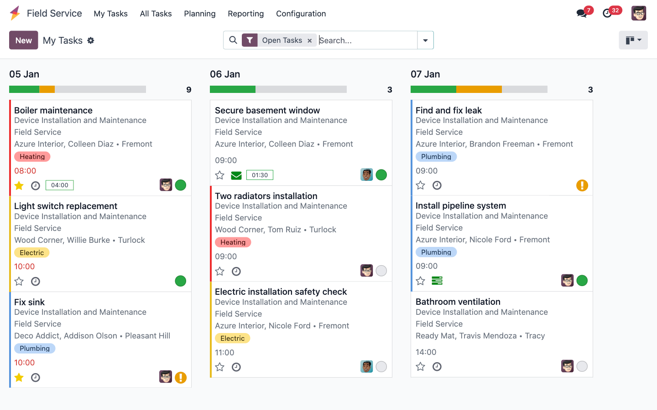Viewport: 657px width, 410px height.
Task: Open the search options dropdown arrow
Action: (425, 40)
